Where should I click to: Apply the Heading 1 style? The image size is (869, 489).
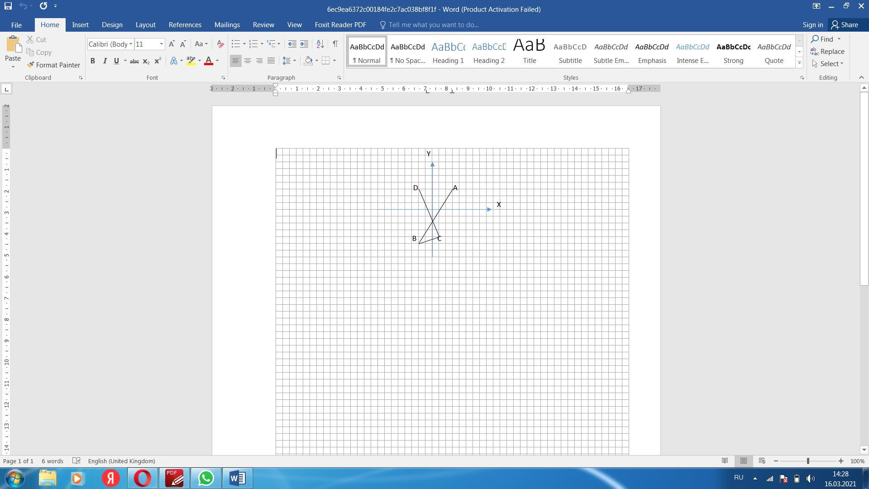point(448,52)
